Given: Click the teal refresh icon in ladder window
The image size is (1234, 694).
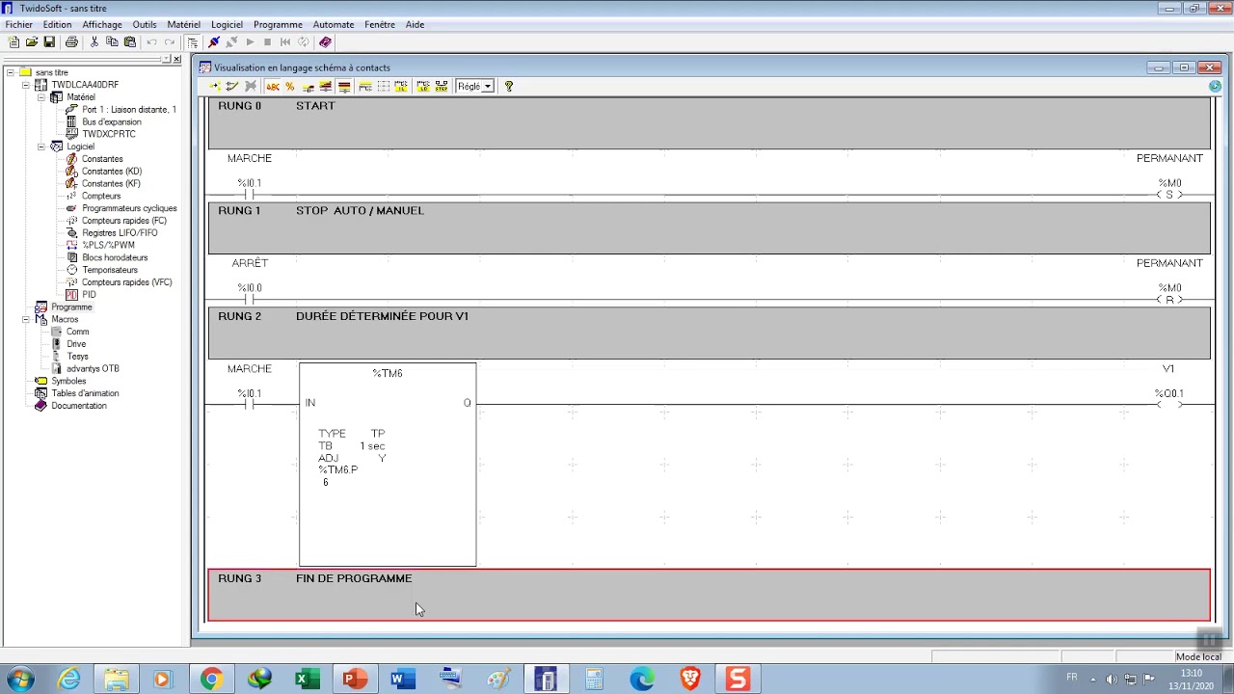Looking at the screenshot, I should pos(1215,87).
